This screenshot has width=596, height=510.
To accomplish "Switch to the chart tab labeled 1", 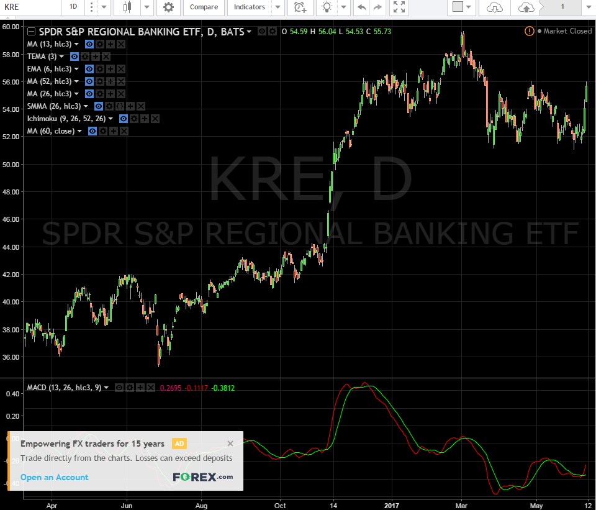I will click(562, 7).
